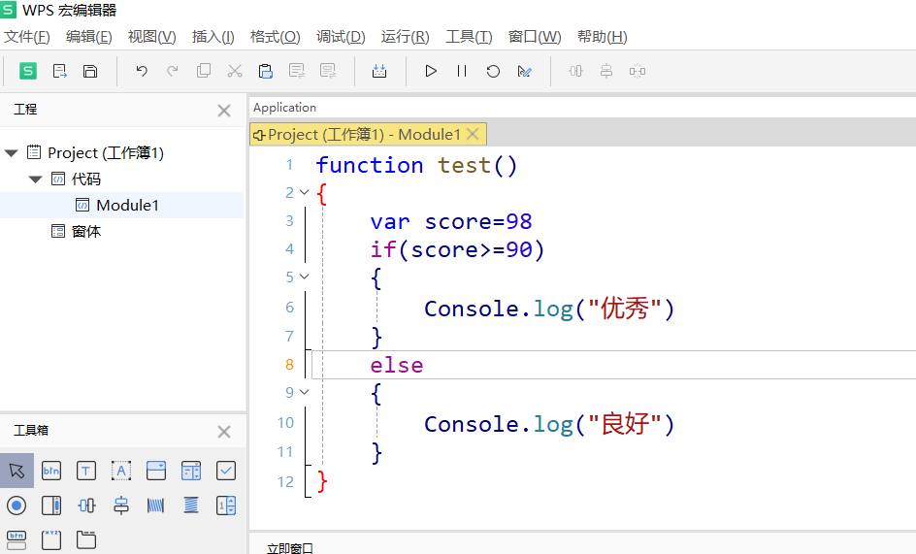Open the 运行(R) menu
Viewport: 916px width, 554px height.
click(405, 37)
